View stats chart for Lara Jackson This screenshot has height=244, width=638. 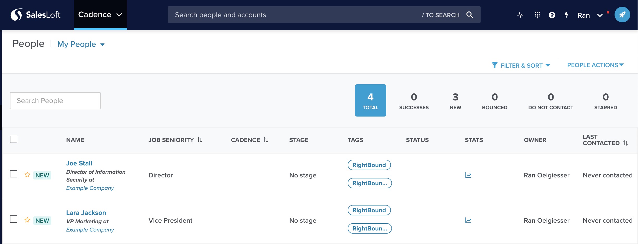pyautogui.click(x=468, y=220)
